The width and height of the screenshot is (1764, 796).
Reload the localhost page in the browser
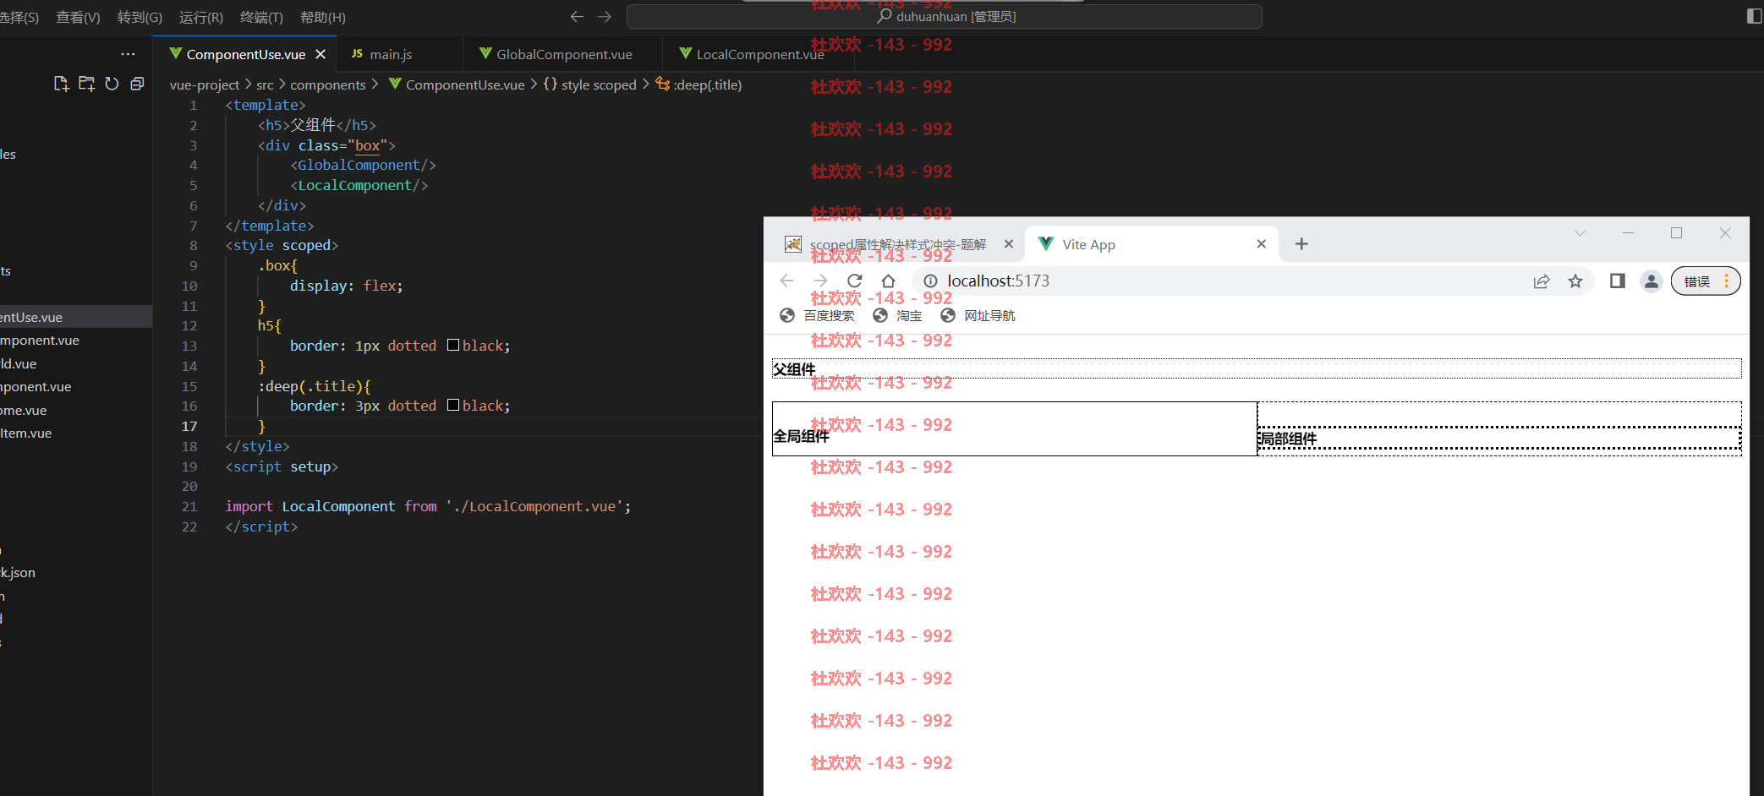click(855, 281)
